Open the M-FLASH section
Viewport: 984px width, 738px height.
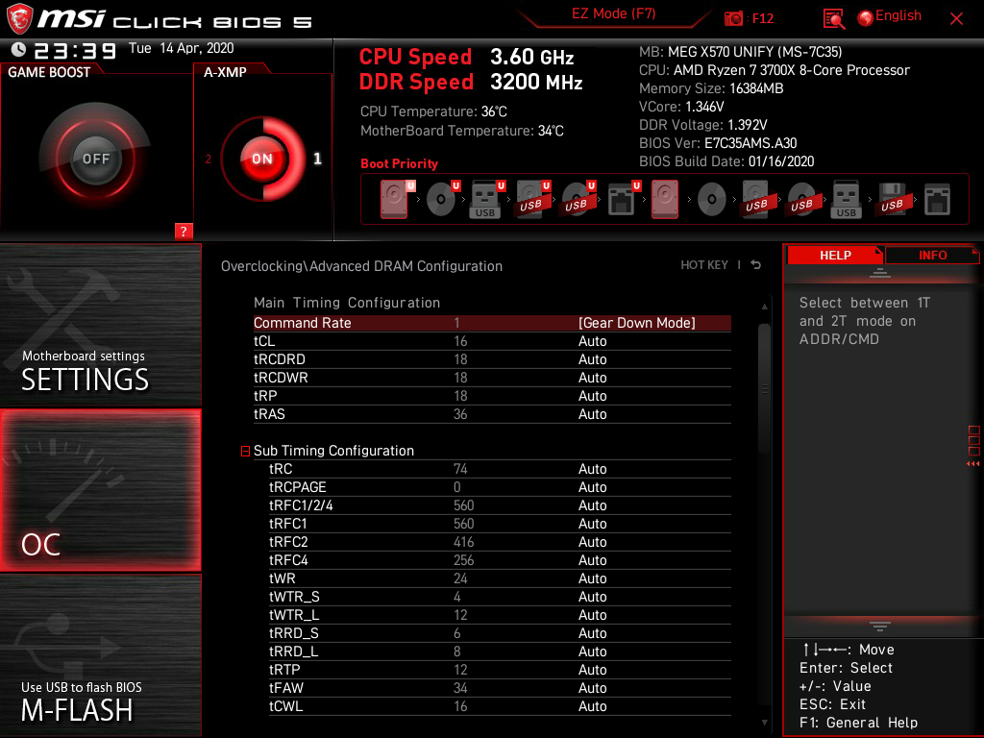click(x=101, y=655)
